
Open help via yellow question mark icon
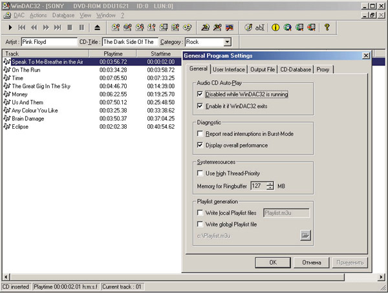pos(327,27)
